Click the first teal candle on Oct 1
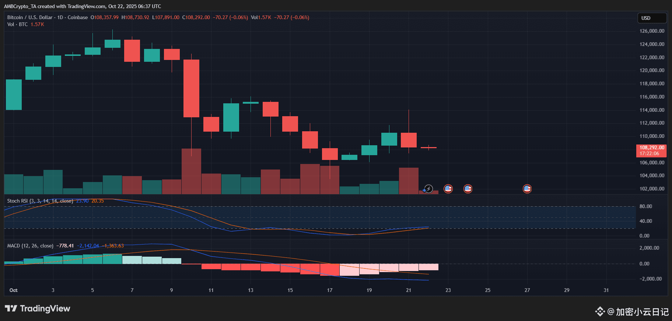 14,94
